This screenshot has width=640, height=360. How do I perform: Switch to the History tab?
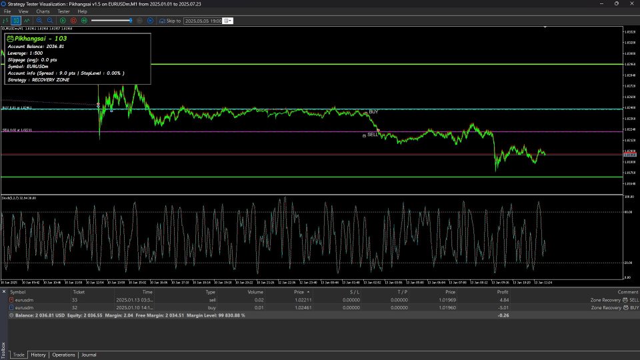[39, 355]
